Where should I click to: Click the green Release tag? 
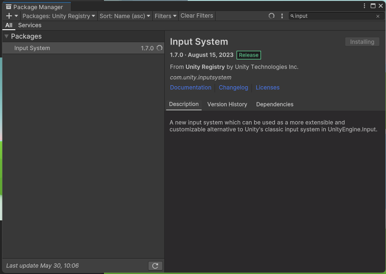point(249,55)
